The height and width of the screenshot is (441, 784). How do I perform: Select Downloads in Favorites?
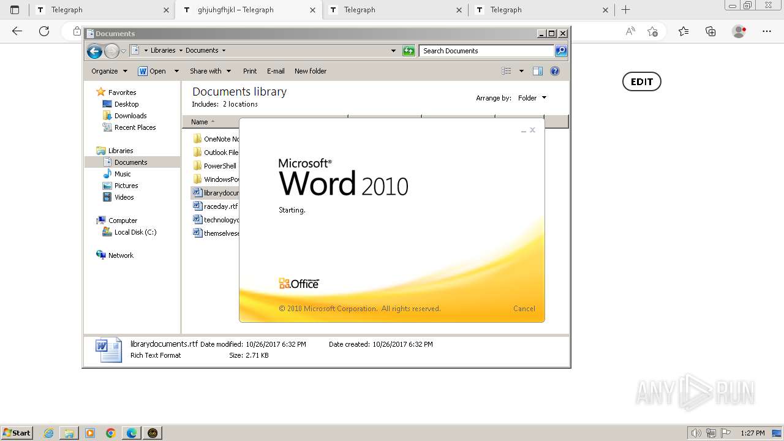[130, 116]
